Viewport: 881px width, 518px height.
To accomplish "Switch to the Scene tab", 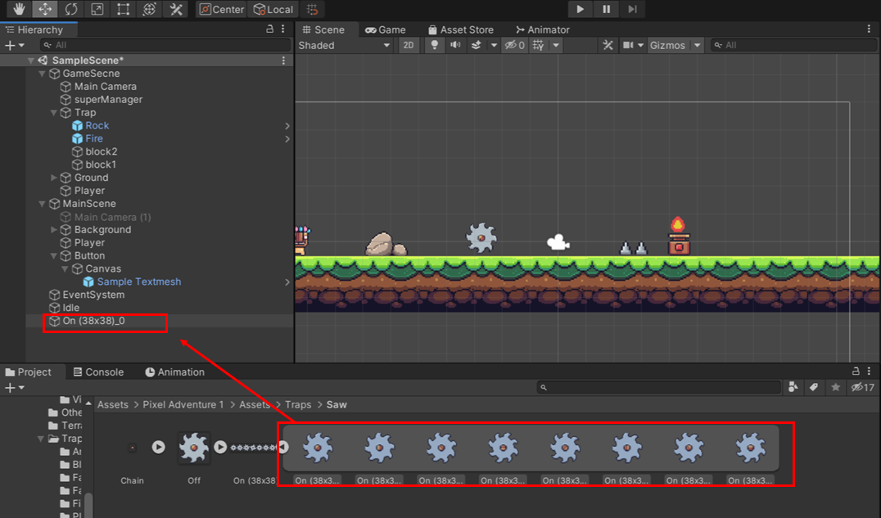I will [323, 29].
